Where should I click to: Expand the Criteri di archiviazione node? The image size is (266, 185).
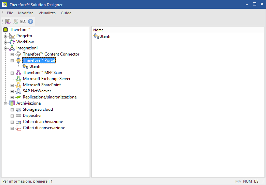pos(12,122)
